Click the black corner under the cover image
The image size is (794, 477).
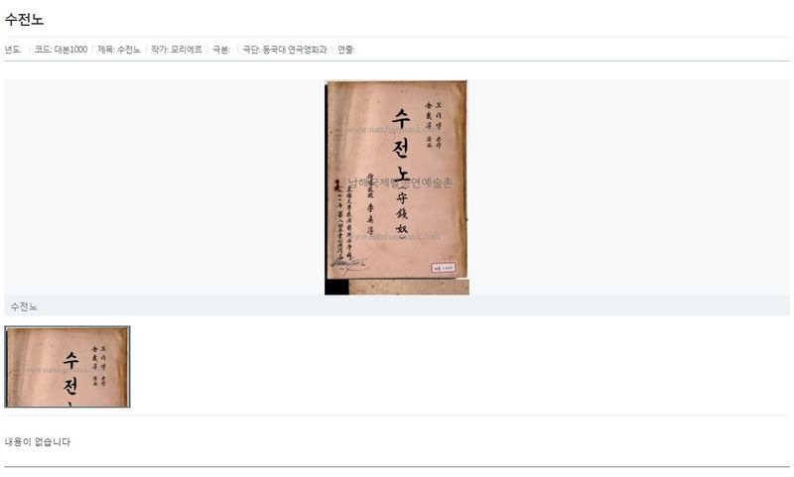pyautogui.click(x=336, y=287)
